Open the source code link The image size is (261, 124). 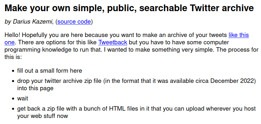pos(74,22)
